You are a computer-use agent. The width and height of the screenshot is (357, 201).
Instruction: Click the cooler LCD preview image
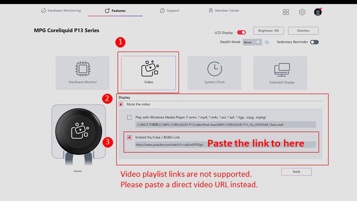coord(79,132)
